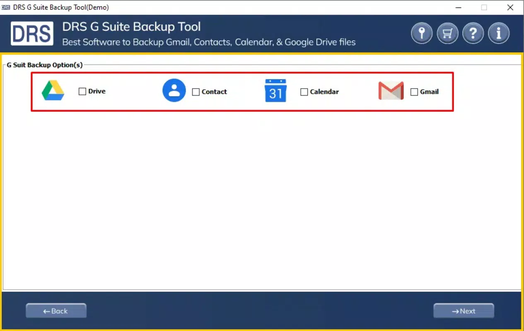Image resolution: width=524 pixels, height=331 pixels.
Task: Click the 'G Suit Backup Option(s)' label
Action: (45, 65)
